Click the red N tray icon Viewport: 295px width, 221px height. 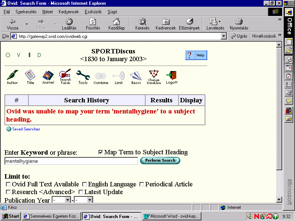click(256, 216)
